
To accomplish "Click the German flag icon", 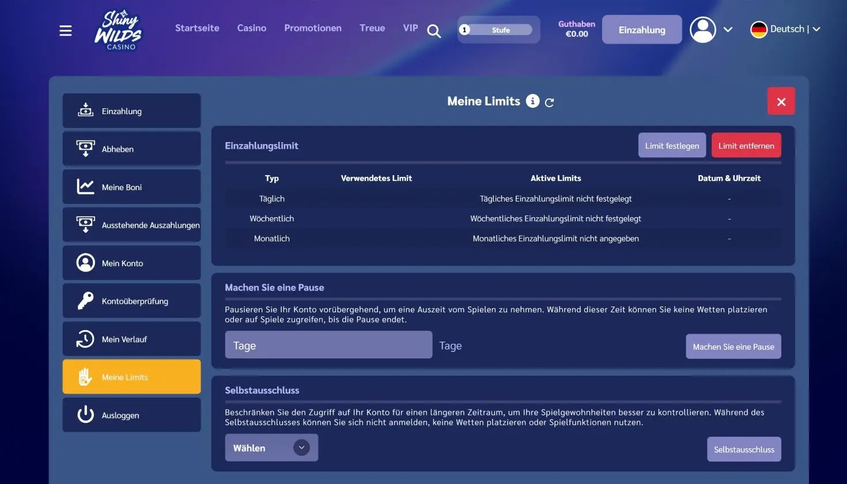I will click(x=759, y=29).
